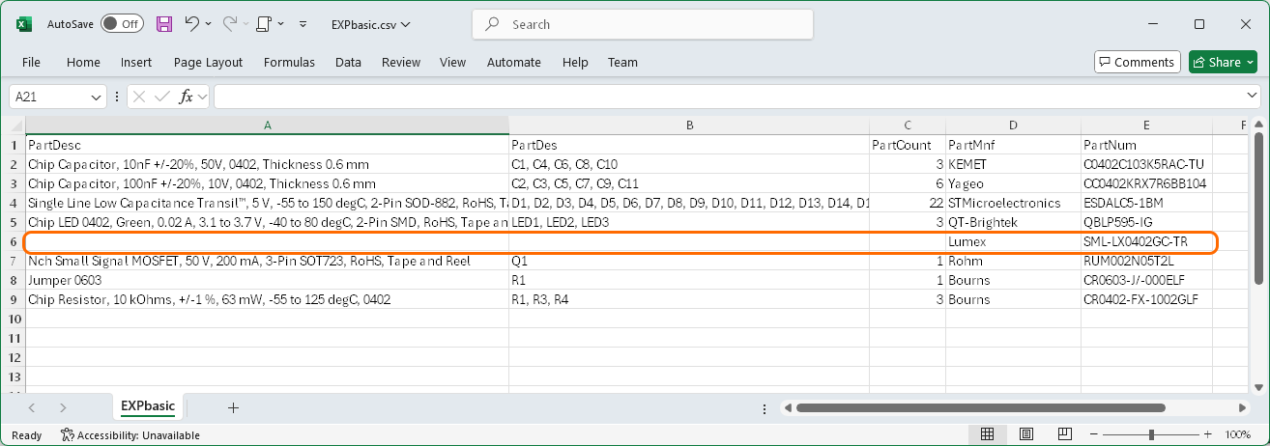Screen dimensions: 1270x446
Task: Click the Insert Function fx icon
Action: (x=187, y=97)
